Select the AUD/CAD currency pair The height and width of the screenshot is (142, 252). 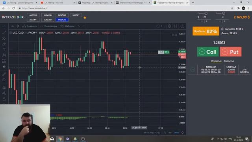pos(33,15)
